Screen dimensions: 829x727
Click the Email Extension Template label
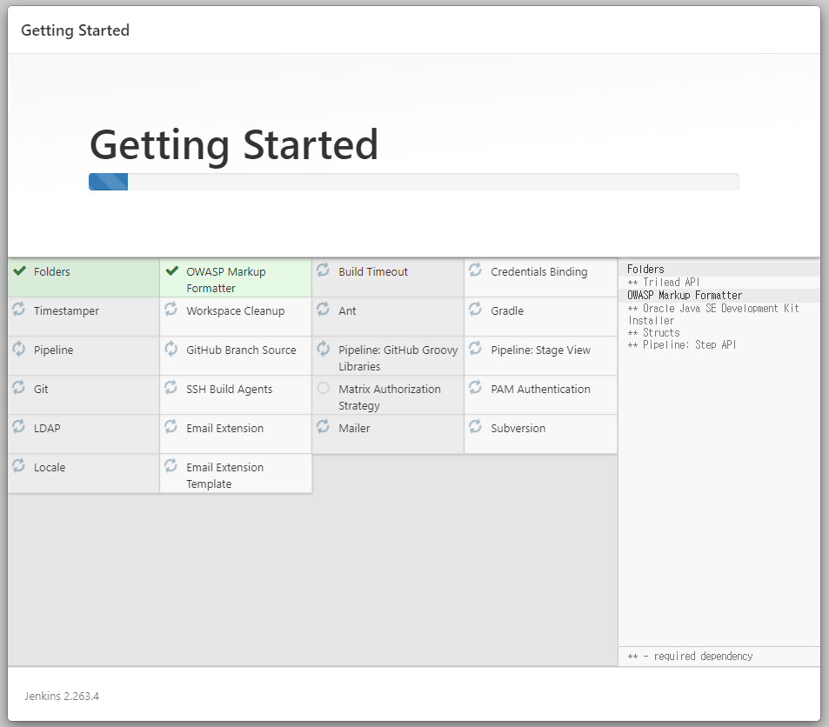[x=224, y=476]
